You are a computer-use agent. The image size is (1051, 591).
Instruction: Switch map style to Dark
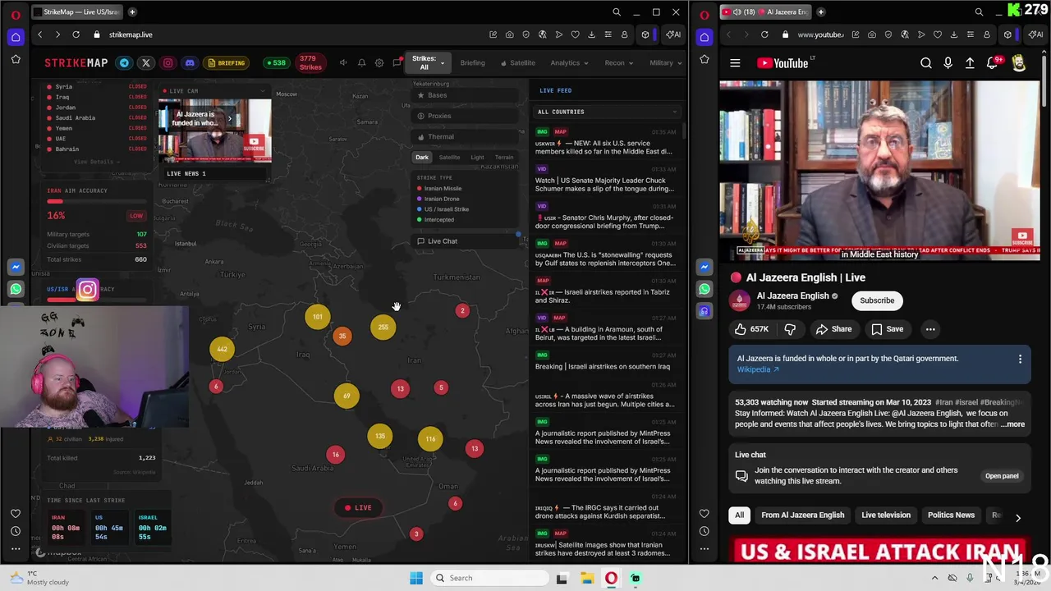(422, 158)
